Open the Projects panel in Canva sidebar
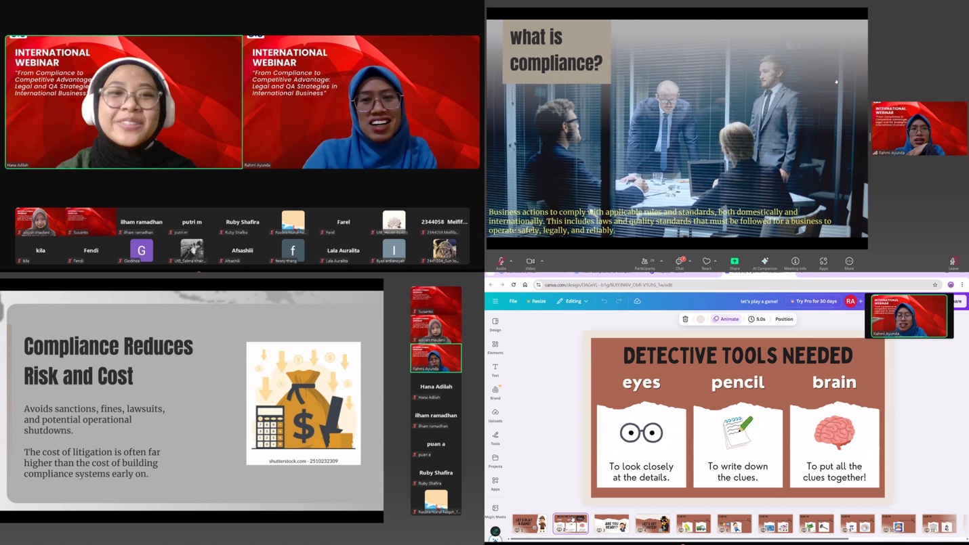This screenshot has height=545, width=969. (495, 460)
